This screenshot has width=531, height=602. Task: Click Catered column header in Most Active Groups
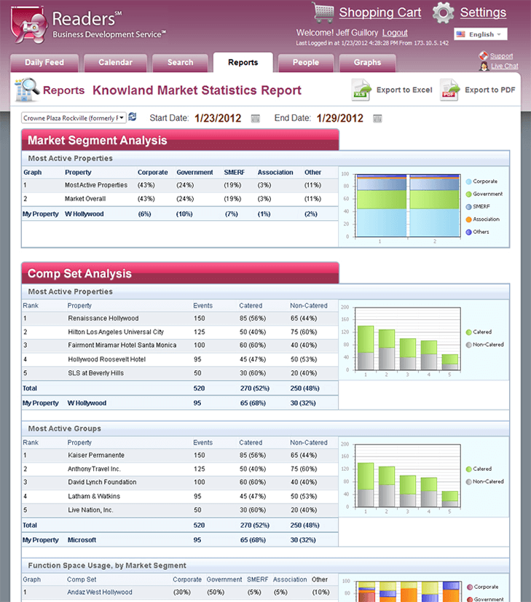(x=251, y=442)
